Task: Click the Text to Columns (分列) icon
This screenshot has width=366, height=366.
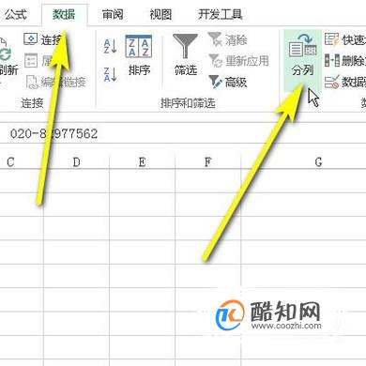Action: point(302,46)
